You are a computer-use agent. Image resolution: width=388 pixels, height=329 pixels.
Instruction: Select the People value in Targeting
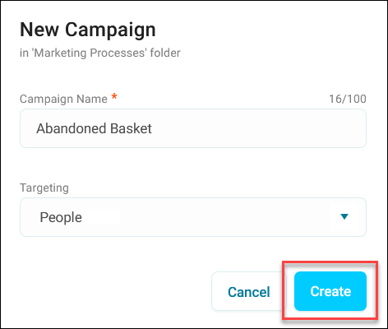tap(61, 218)
